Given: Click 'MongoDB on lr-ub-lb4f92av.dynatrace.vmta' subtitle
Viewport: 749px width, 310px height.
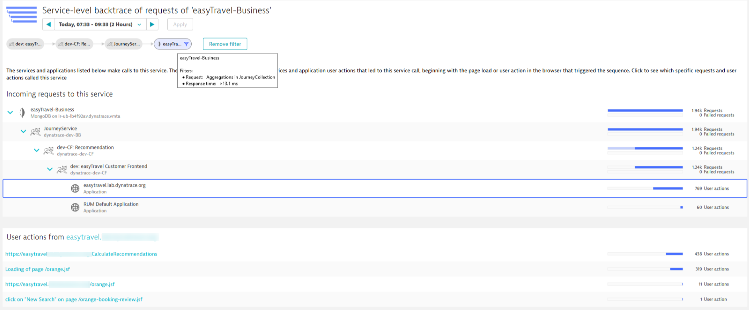Looking at the screenshot, I should click(75, 116).
